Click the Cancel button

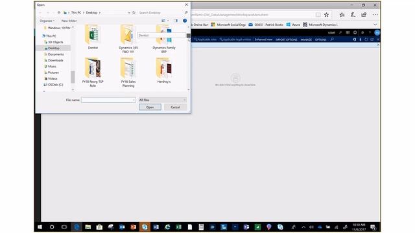(x=175, y=107)
